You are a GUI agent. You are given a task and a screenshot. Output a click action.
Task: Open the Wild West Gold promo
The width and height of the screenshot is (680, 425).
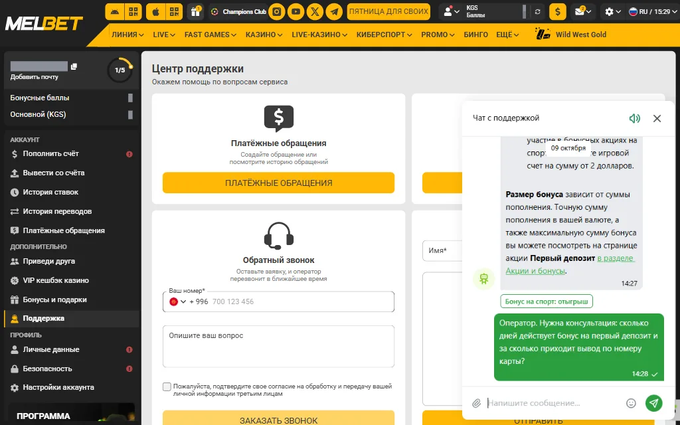pos(570,35)
